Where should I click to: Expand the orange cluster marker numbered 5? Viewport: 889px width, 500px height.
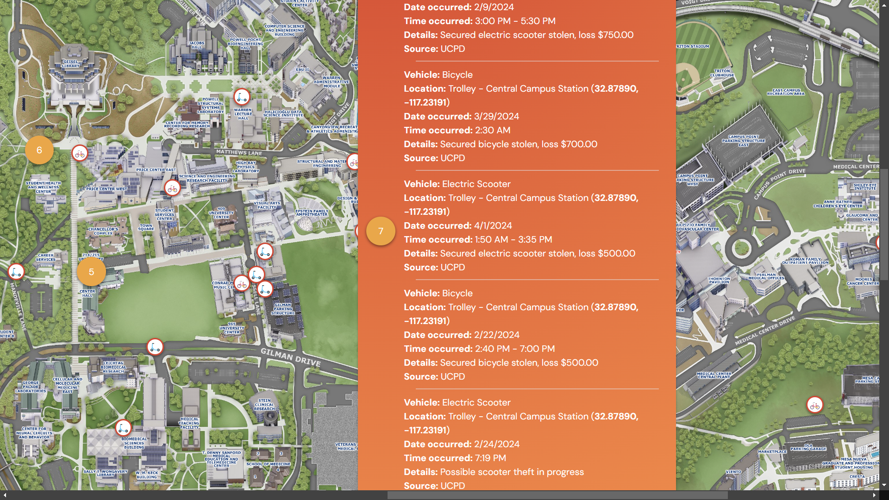pyautogui.click(x=91, y=272)
